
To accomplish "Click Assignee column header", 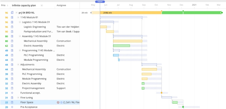I will pyautogui.click(x=61, y=5).
